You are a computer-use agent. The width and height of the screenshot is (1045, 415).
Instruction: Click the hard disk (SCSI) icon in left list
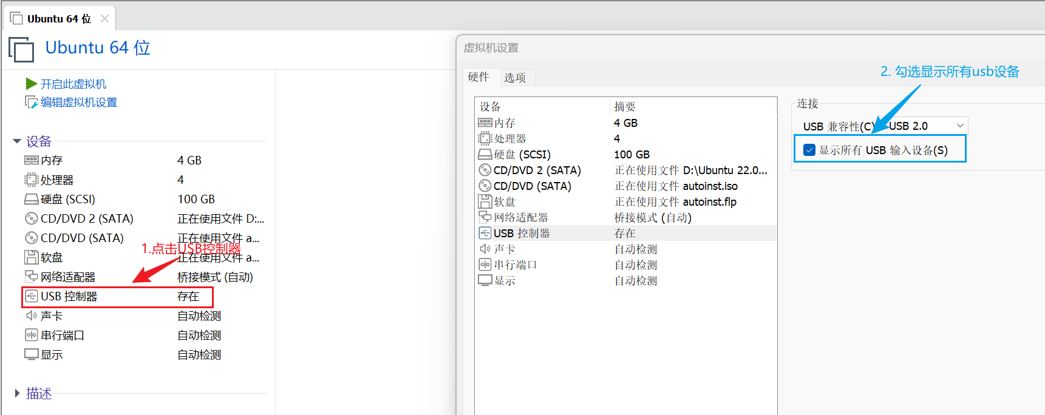[32, 199]
